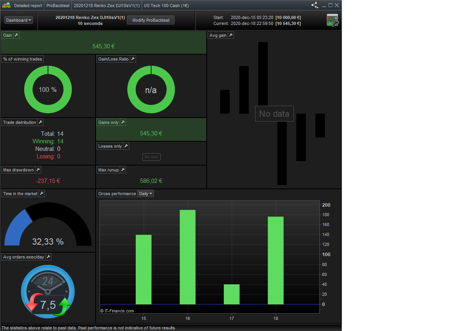457x331 pixels.
Task: Select the 20201218 Renko Zex DJI10sV1(1) tab
Action: tap(107, 6)
